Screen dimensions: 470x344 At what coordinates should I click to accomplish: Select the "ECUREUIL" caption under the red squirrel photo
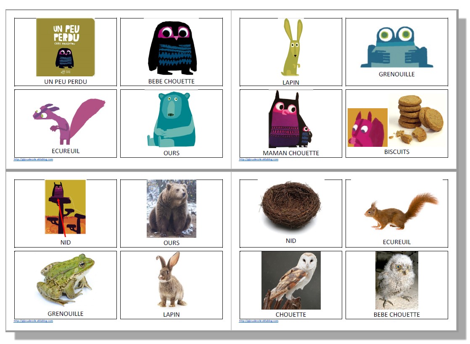pos(396,242)
